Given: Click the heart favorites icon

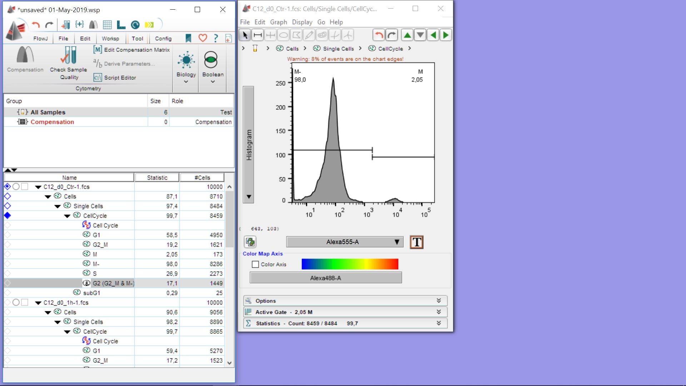Looking at the screenshot, I should click(203, 38).
